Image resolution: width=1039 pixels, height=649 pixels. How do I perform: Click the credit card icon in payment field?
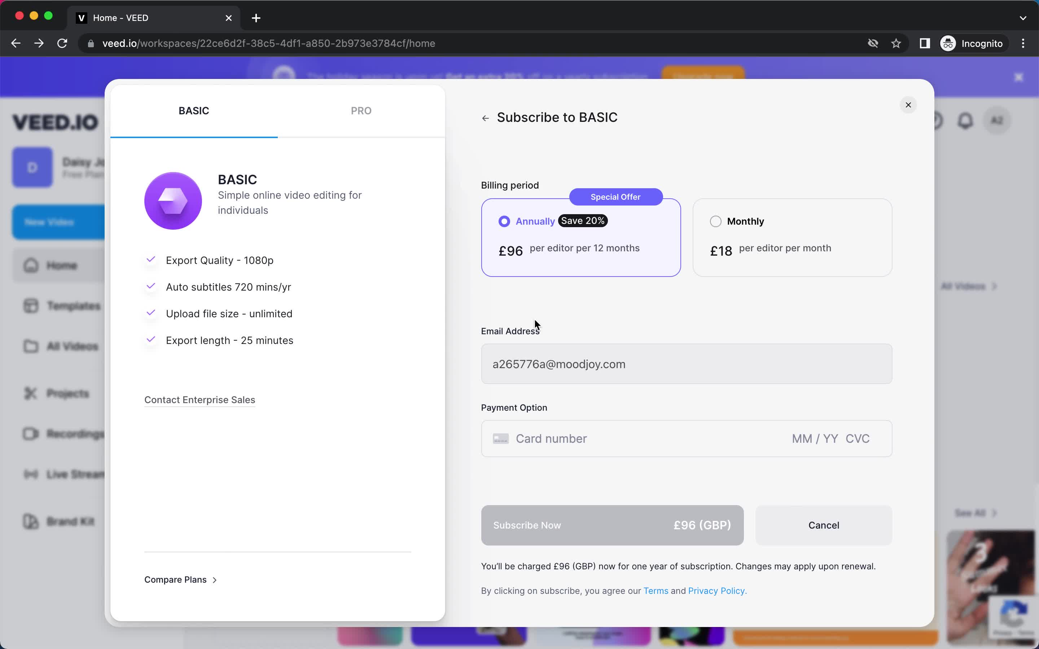tap(501, 439)
